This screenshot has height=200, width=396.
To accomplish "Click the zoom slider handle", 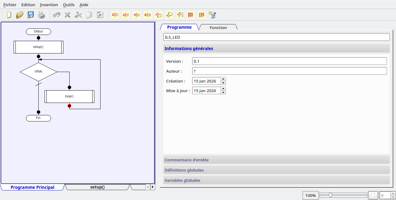I will [330, 195].
